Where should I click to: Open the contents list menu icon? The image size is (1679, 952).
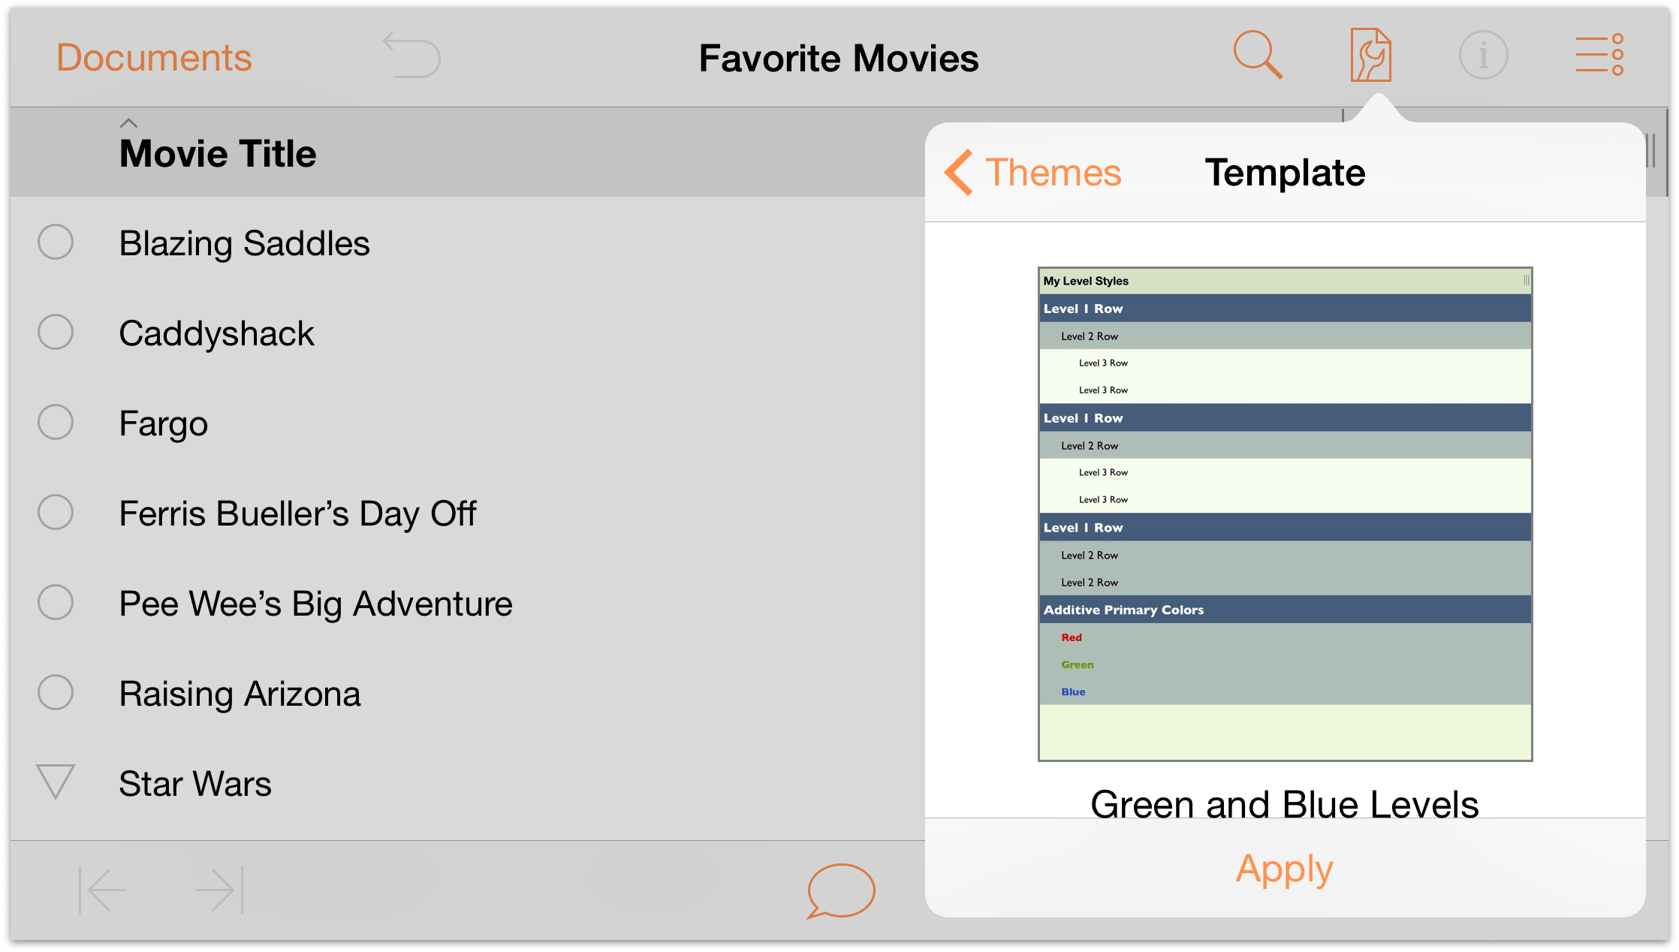pyautogui.click(x=1599, y=55)
